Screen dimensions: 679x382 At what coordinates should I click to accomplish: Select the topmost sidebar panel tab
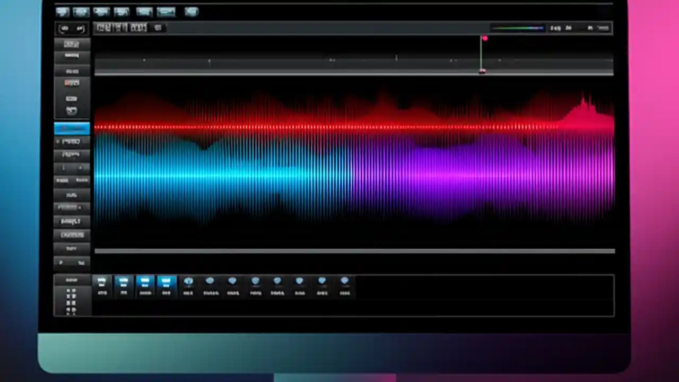coord(71,44)
